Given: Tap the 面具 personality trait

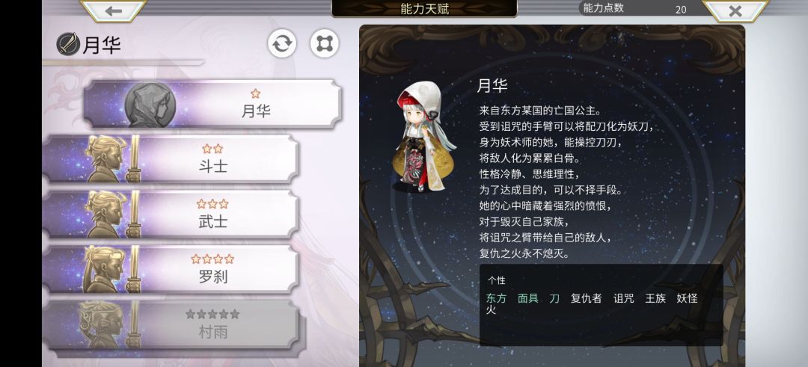Looking at the screenshot, I should click(x=528, y=298).
